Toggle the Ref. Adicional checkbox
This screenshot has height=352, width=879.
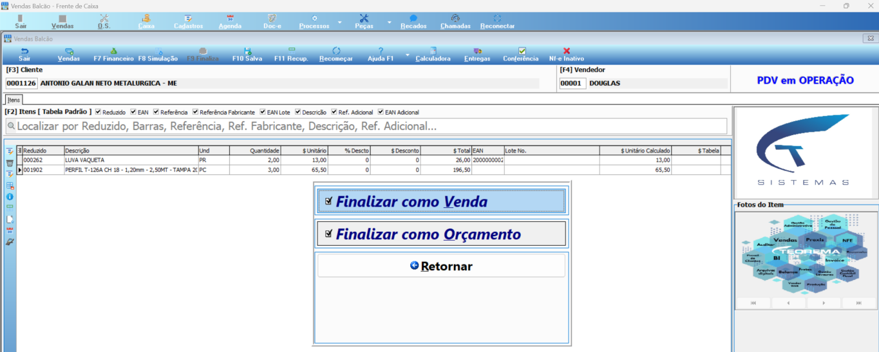click(x=335, y=112)
